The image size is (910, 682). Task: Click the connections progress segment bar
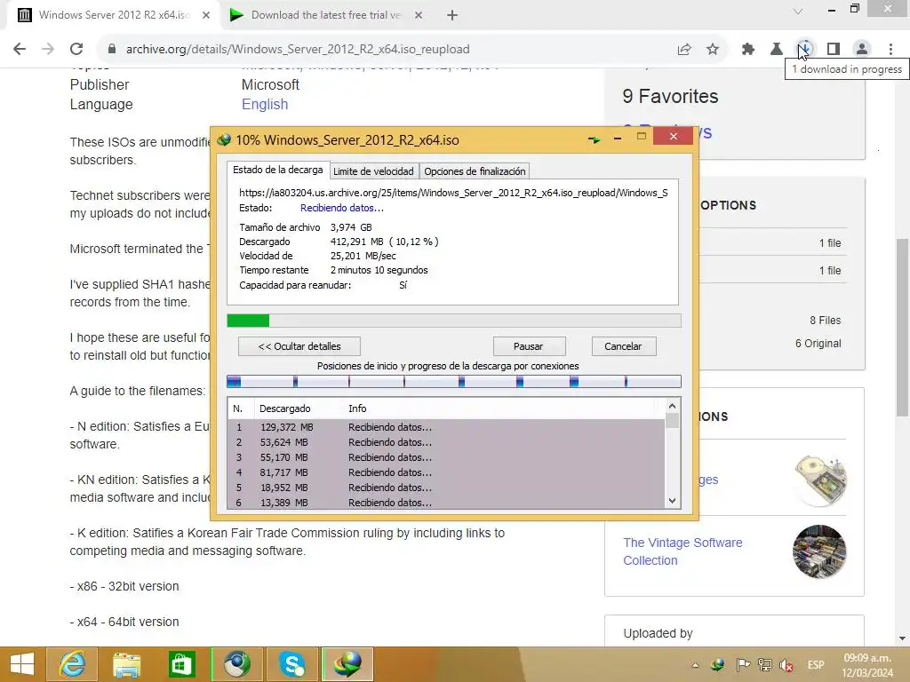coord(454,382)
